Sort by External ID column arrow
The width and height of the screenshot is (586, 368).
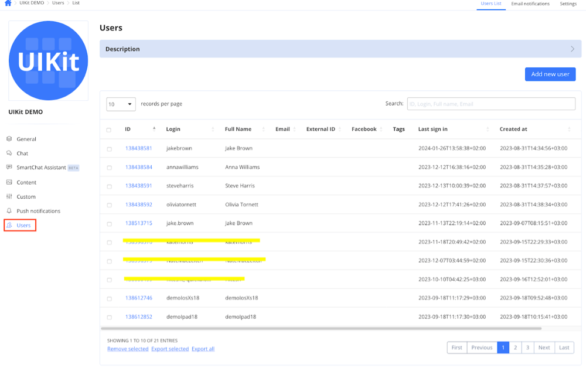(x=340, y=129)
